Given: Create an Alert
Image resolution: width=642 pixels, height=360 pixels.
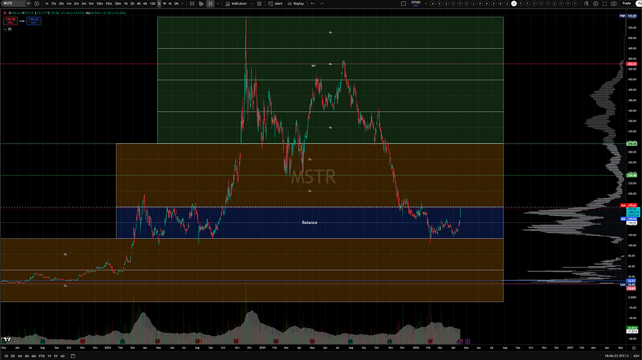Looking at the screenshot, I should (275, 3).
